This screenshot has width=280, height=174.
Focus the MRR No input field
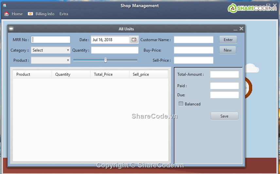(x=51, y=40)
